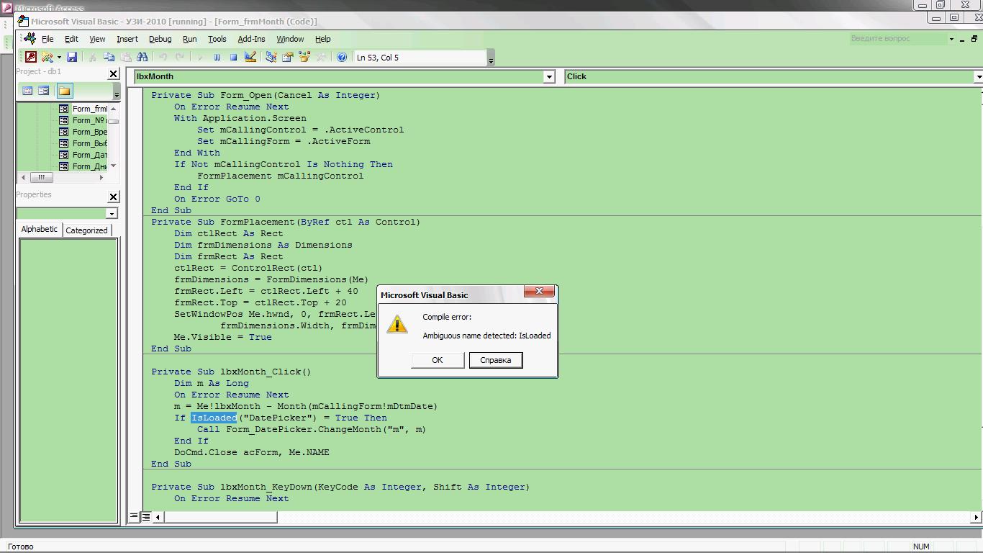Click the View Code icon in Project panel
This screenshot has height=553, width=983.
27,91
